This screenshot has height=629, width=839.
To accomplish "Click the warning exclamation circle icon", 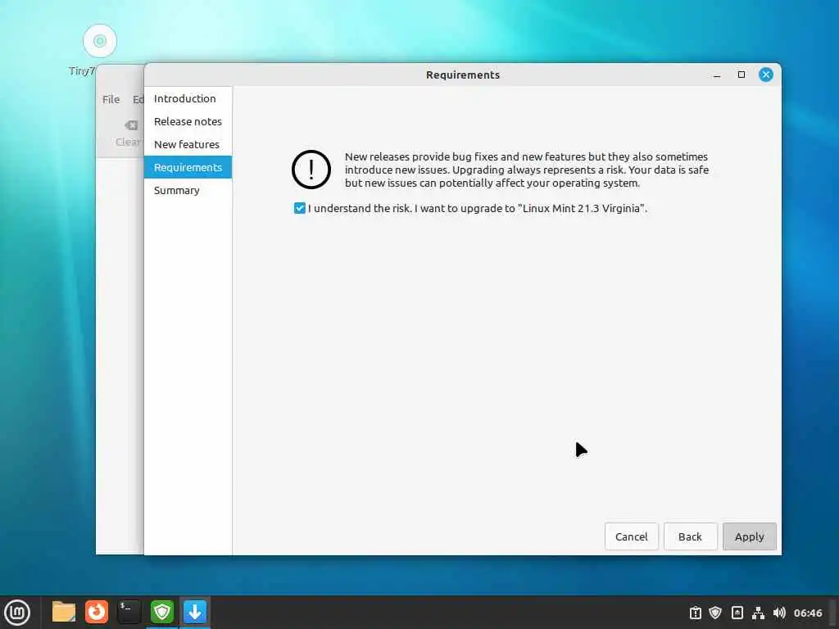I will pos(311,170).
